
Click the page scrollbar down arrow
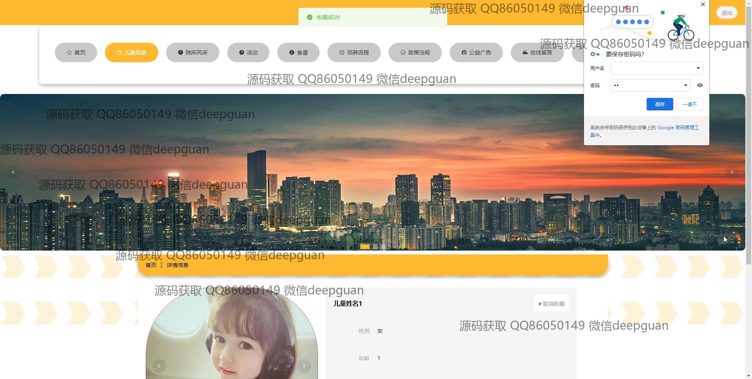point(748,376)
